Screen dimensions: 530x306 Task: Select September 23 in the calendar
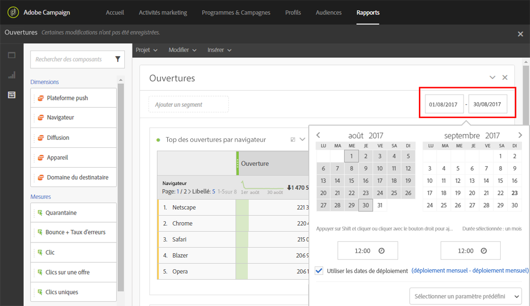point(514,193)
